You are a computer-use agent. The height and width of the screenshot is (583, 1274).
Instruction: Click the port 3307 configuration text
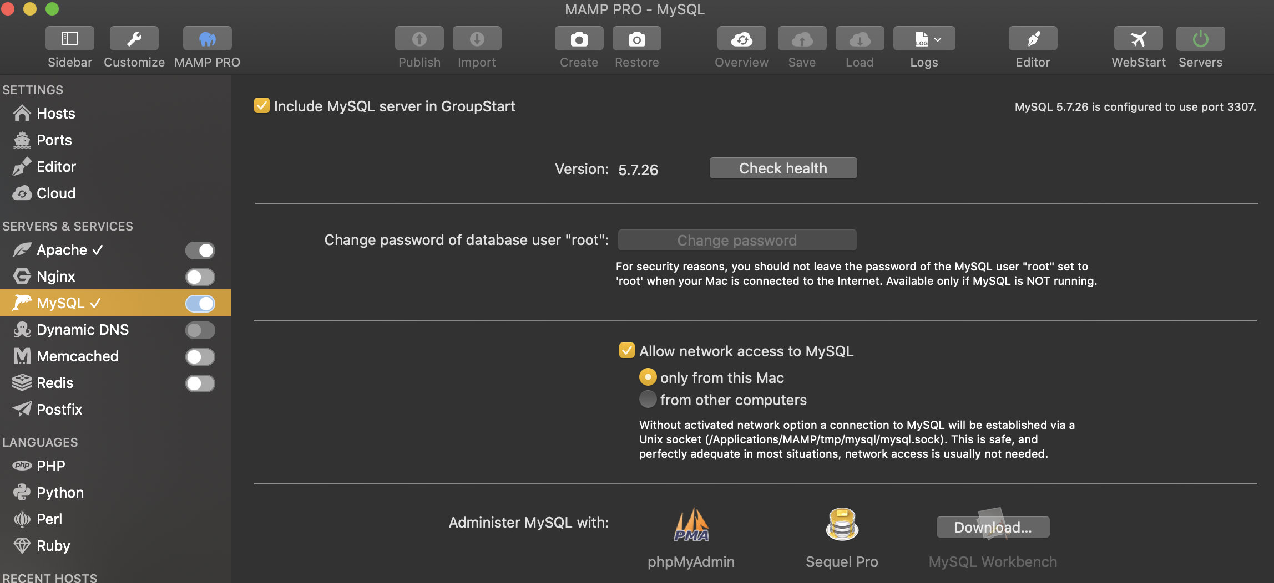point(1135,107)
